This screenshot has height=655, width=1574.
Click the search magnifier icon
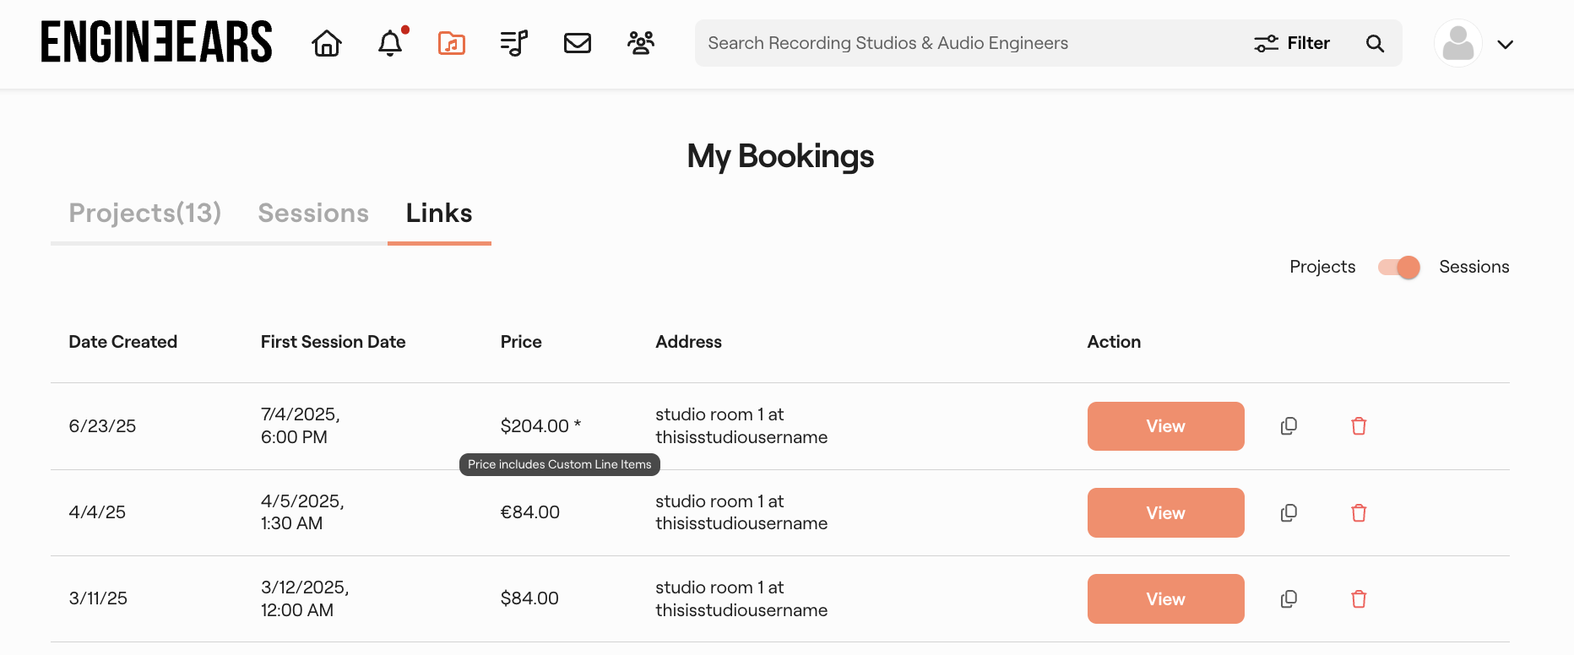1375,43
